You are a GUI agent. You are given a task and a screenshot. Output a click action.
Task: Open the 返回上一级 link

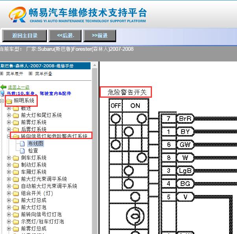(19, 87)
